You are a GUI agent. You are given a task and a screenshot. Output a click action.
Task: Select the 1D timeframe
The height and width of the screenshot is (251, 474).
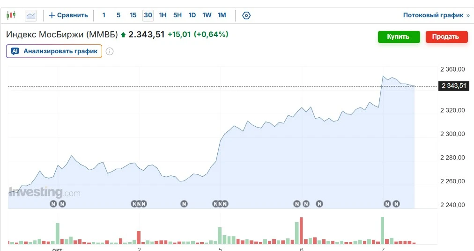(x=192, y=15)
